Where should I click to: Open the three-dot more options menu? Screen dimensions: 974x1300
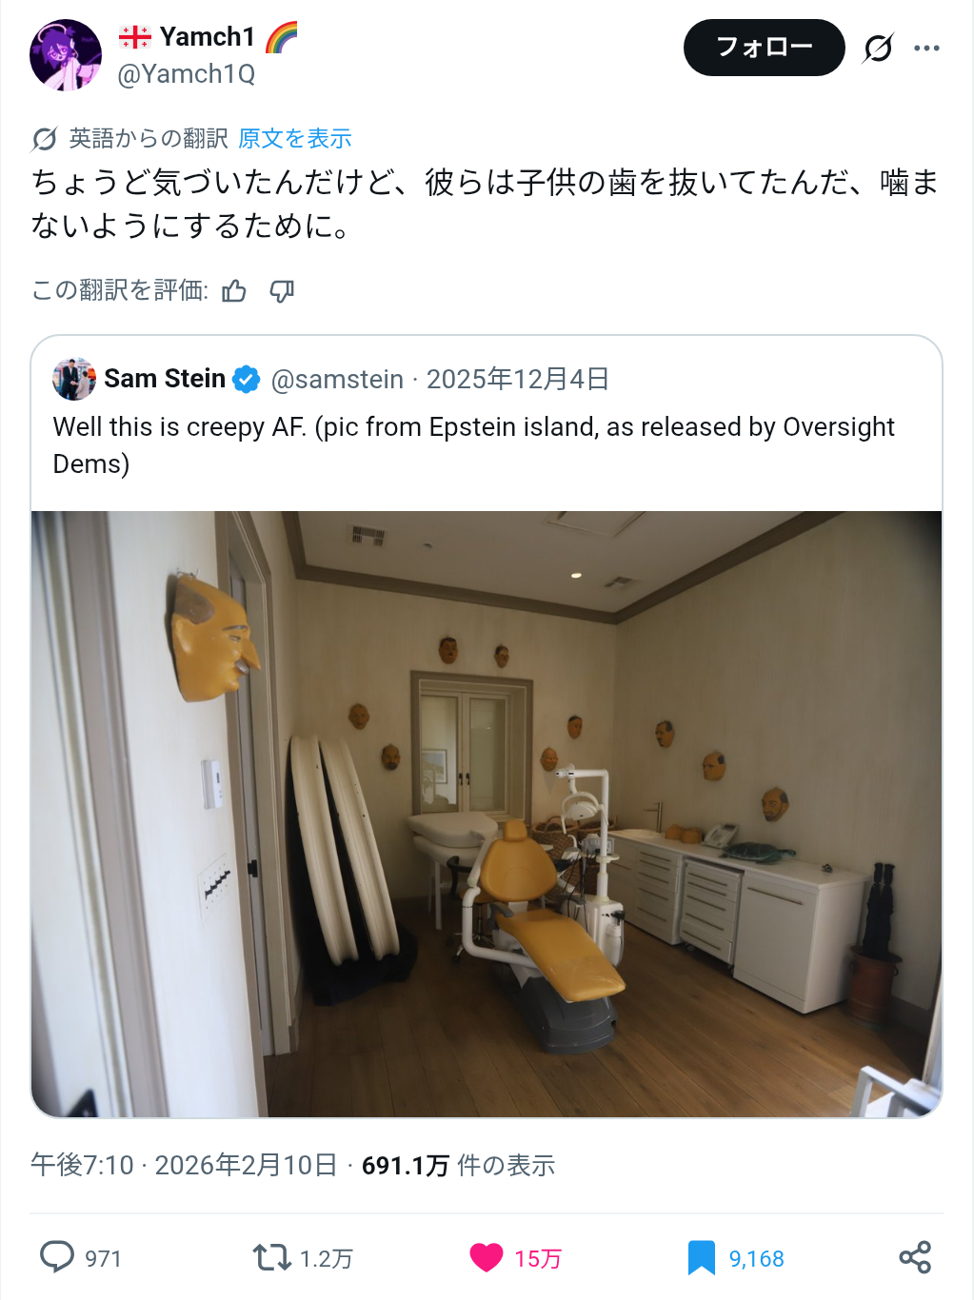926,48
